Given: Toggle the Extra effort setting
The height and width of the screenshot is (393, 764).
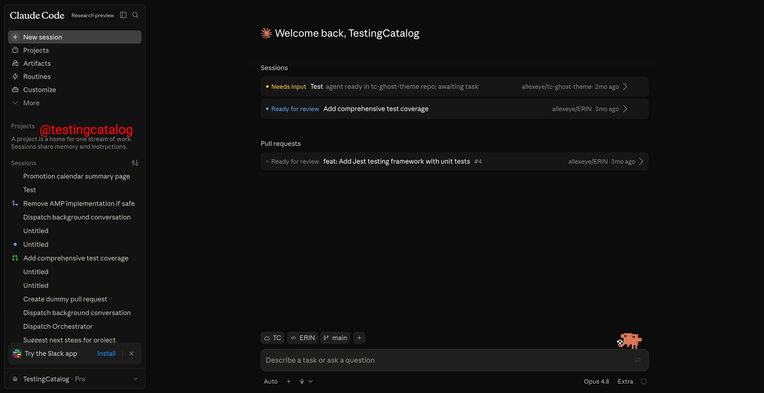Looking at the screenshot, I should [625, 382].
